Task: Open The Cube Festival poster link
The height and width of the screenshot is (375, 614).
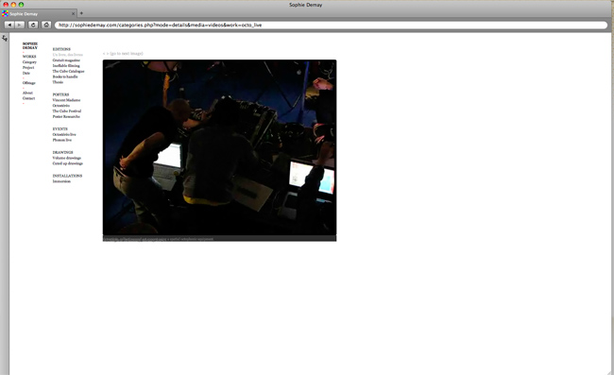Action: tap(67, 111)
